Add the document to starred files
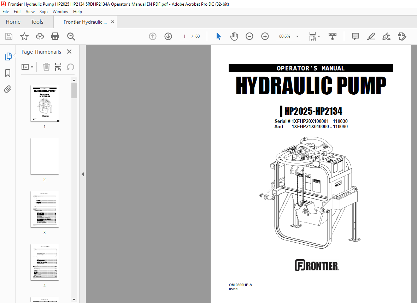417x303 pixels. 24,36
